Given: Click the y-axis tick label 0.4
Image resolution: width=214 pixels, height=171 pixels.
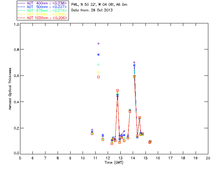Looking at the screenshot, I should [x=16, y=102].
